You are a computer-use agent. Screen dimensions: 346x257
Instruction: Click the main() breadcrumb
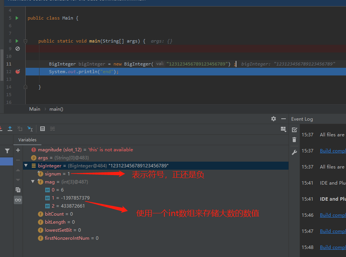[x=56, y=109]
